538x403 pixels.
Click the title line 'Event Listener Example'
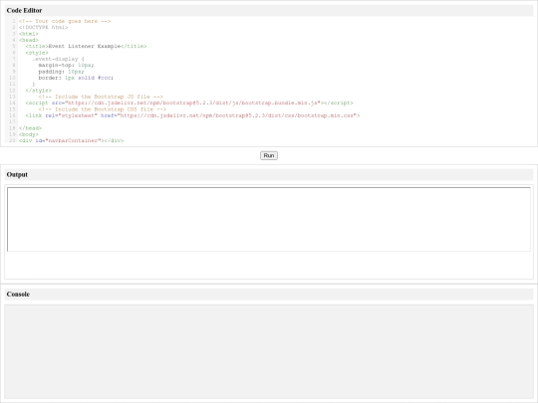click(86, 46)
